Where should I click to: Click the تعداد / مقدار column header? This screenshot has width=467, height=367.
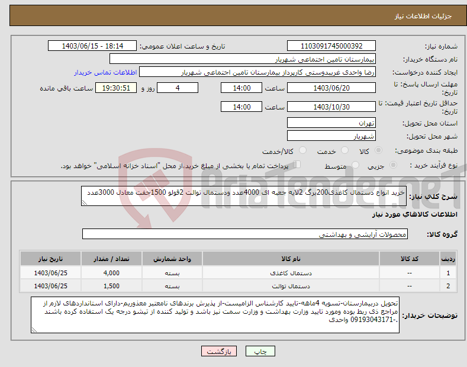point(111,259)
